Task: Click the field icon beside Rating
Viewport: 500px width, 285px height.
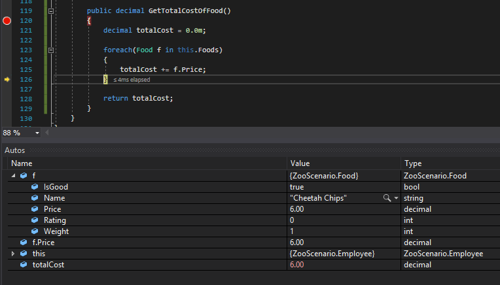Action: coord(35,220)
